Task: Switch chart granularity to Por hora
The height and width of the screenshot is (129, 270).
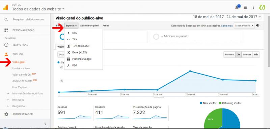Action: click(x=230, y=54)
